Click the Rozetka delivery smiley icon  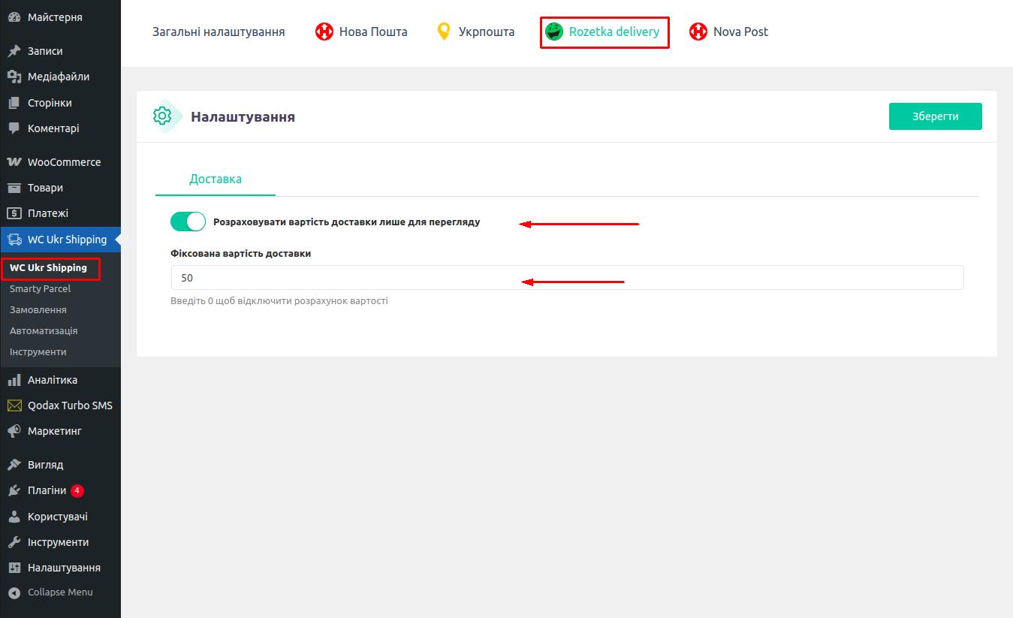pyautogui.click(x=554, y=32)
